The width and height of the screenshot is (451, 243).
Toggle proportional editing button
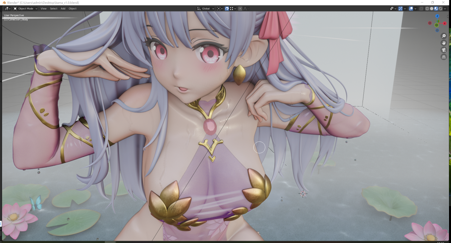coord(240,8)
